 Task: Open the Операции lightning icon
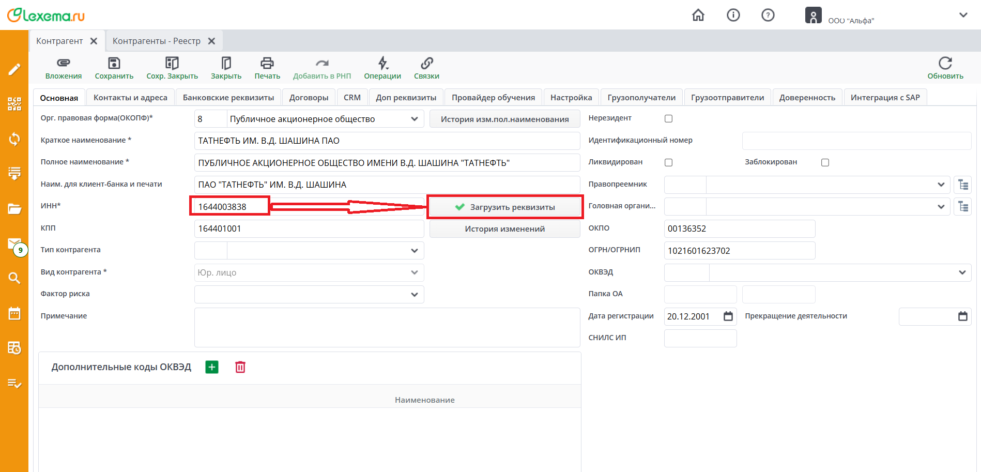click(382, 63)
